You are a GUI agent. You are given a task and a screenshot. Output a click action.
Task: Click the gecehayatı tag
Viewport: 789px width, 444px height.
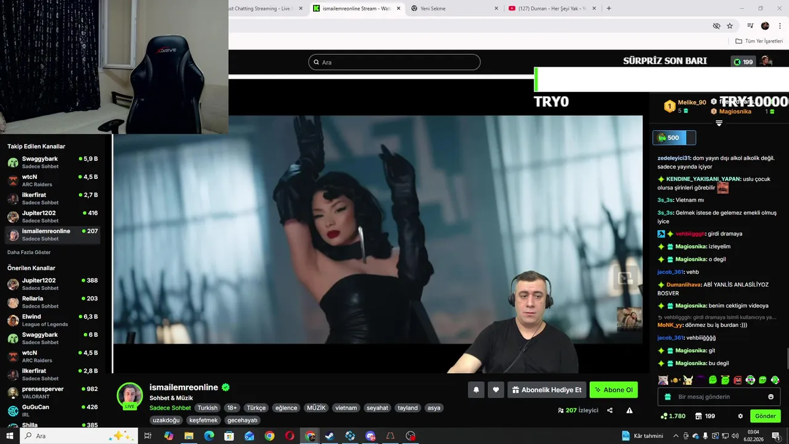pyautogui.click(x=242, y=420)
